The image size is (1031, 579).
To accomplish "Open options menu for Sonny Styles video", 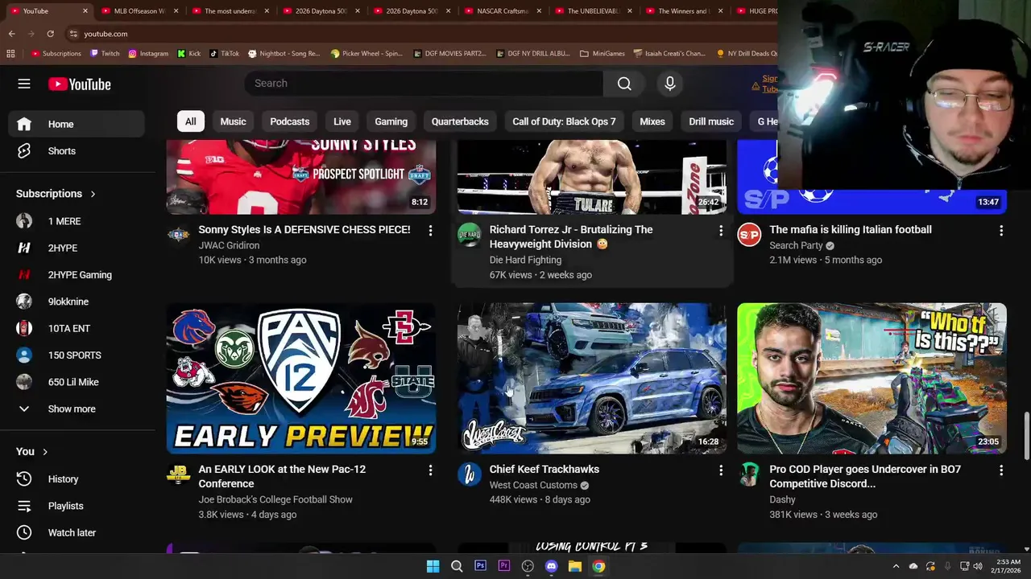I will [430, 231].
